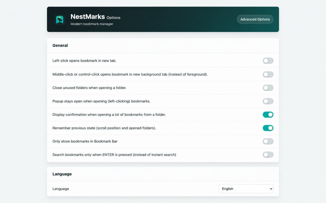Click the 'Close unused folders when opening a folder' text
Image resolution: width=326 pixels, height=203 pixels.
[x=89, y=88]
